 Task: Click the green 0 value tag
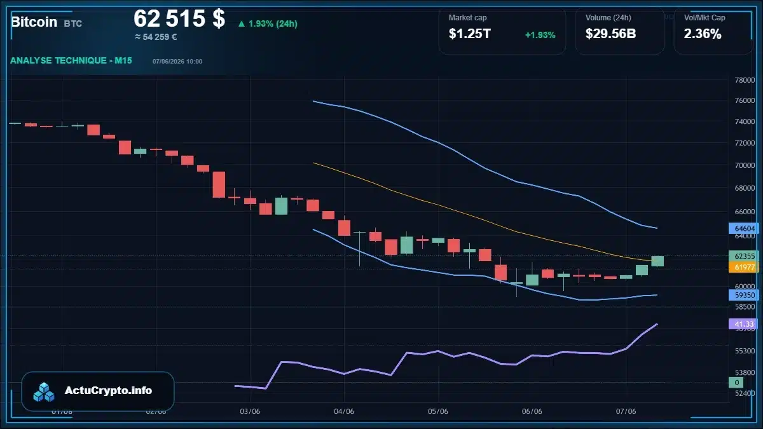pos(738,383)
